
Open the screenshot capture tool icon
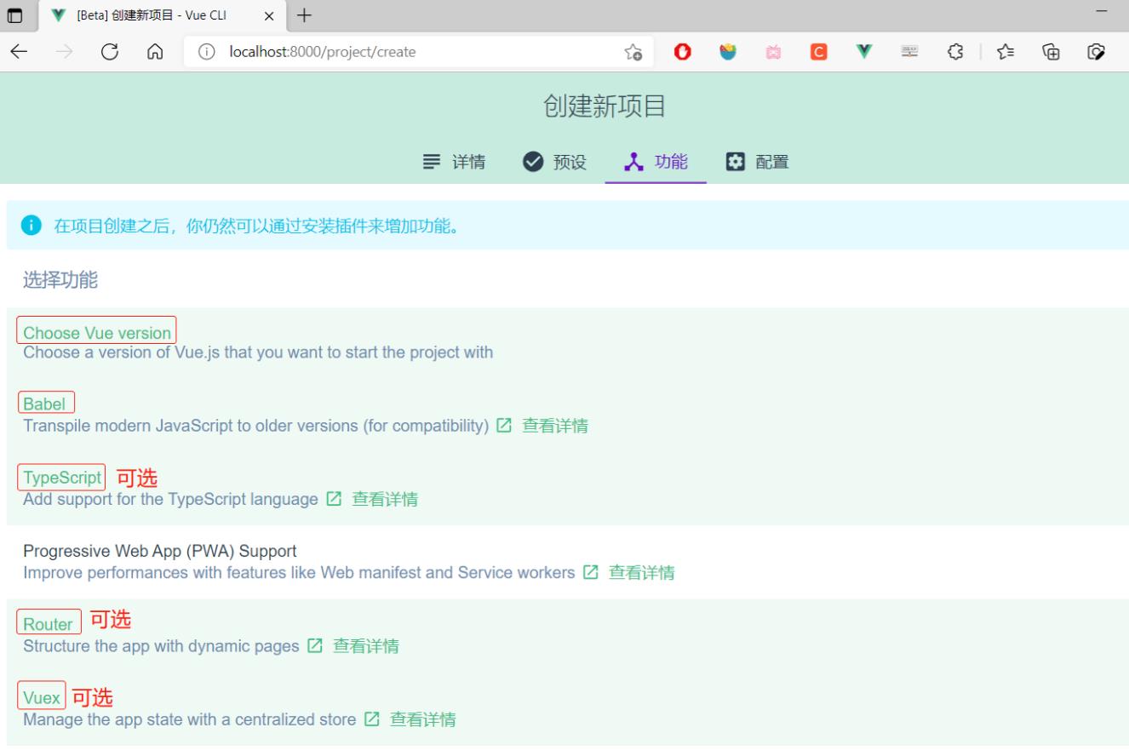[x=1097, y=53]
